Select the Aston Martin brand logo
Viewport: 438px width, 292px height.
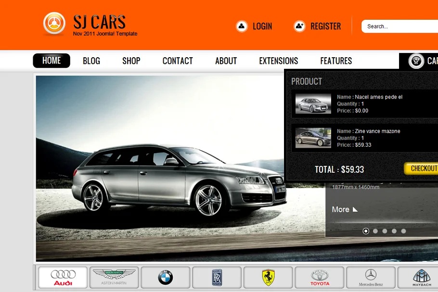(x=114, y=278)
